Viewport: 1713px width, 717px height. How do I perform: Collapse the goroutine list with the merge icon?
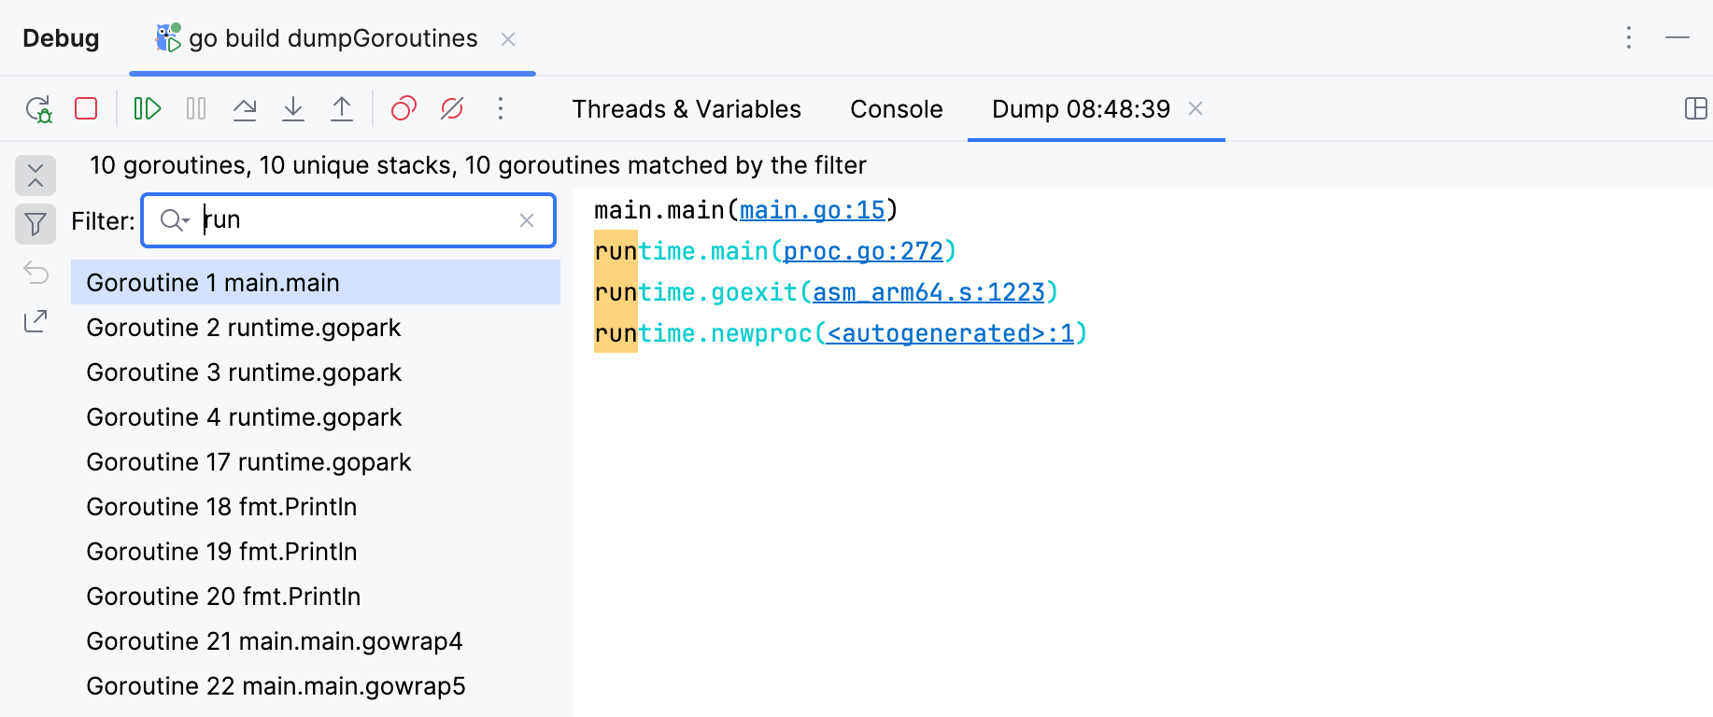35,176
